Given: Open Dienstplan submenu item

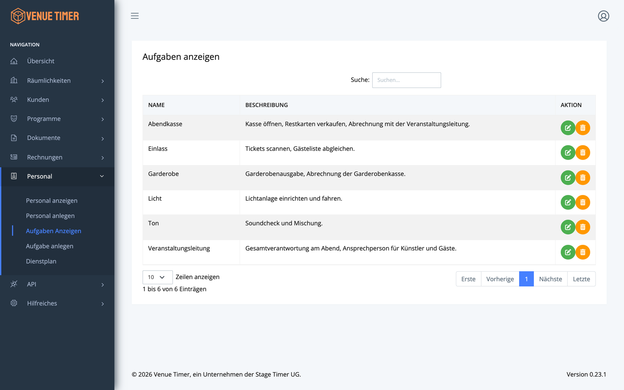Looking at the screenshot, I should [x=41, y=261].
